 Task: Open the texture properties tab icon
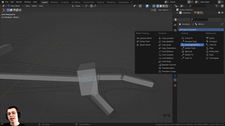tap(175, 85)
